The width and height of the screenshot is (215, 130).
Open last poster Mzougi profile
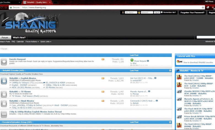pyautogui.click(x=136, y=94)
